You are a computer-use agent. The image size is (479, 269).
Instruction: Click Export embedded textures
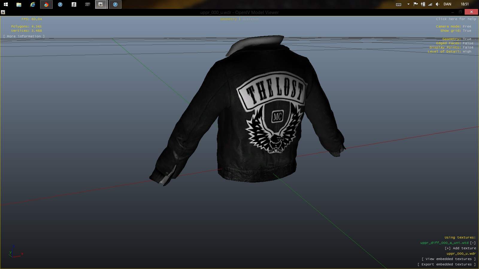[x=446, y=265]
